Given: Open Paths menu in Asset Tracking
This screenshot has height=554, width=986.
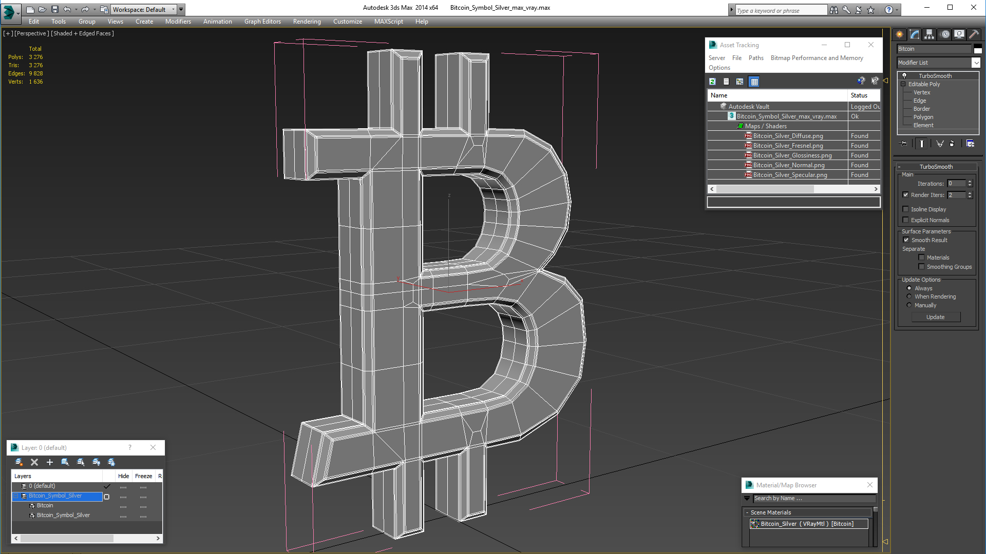Looking at the screenshot, I should point(756,58).
